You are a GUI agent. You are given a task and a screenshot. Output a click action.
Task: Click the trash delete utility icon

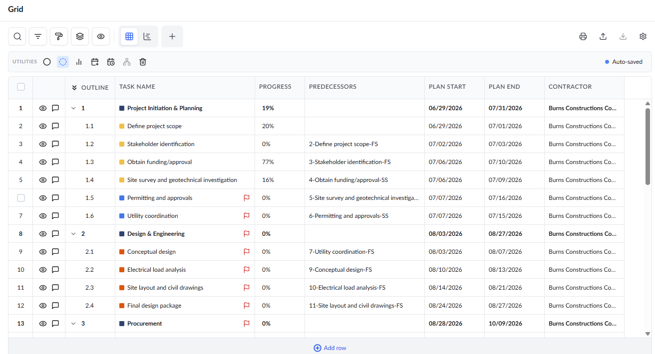click(143, 62)
